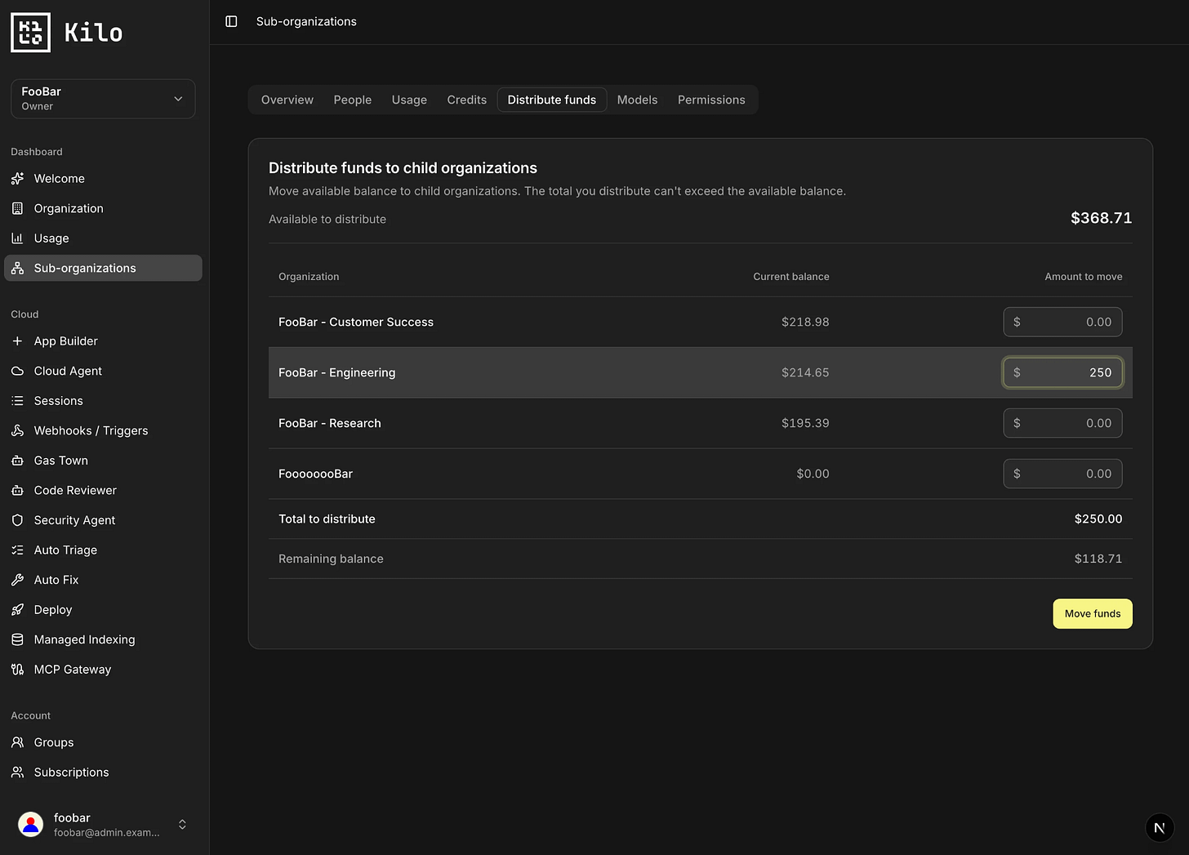Toggle the sidebar panel icon
1189x855 pixels.
pos(231,21)
